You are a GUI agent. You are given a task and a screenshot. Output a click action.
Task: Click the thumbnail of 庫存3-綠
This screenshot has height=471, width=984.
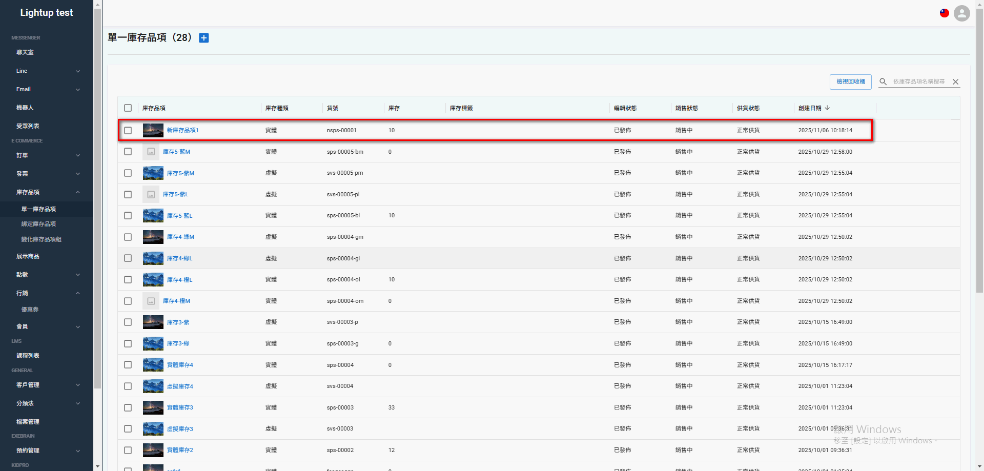153,343
